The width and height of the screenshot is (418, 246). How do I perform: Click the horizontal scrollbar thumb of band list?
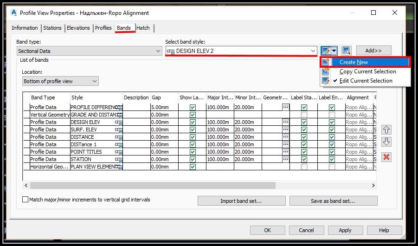153,186
